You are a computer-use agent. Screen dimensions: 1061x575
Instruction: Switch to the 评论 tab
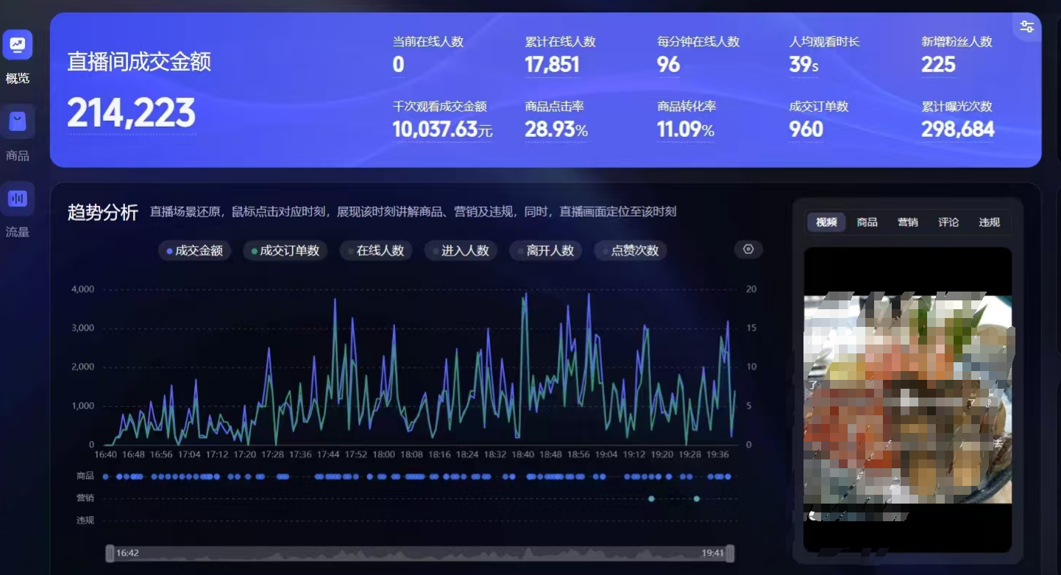point(948,222)
